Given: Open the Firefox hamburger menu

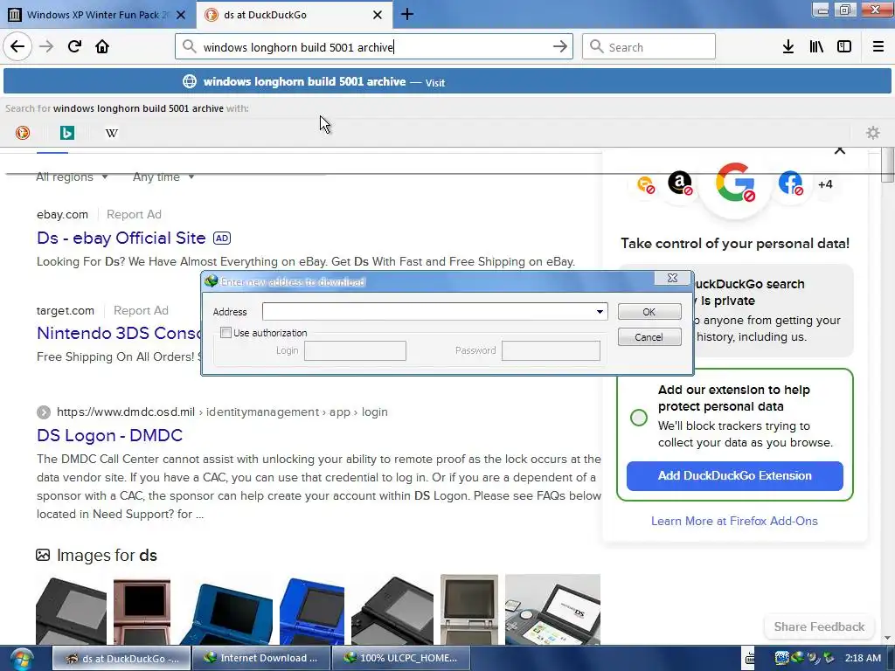Looking at the screenshot, I should [878, 46].
